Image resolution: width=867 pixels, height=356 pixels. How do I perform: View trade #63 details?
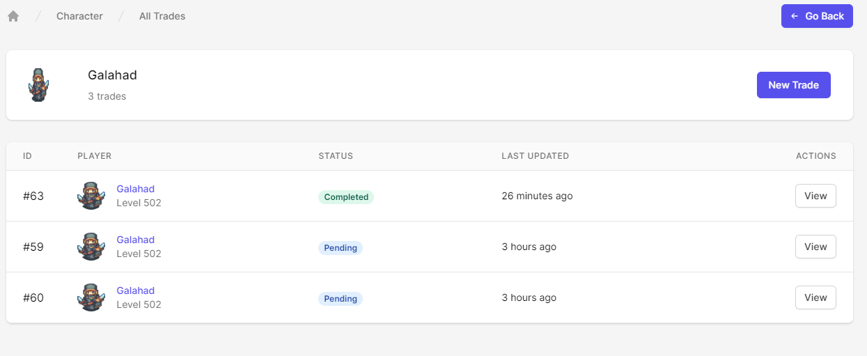pos(815,196)
